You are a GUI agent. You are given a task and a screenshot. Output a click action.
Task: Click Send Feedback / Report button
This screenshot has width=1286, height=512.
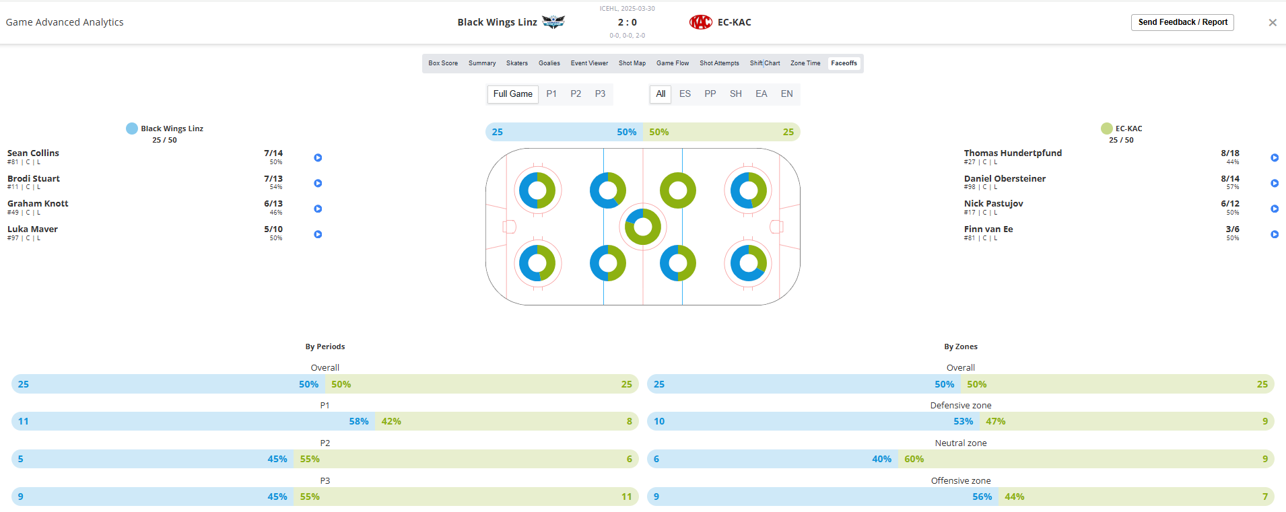point(1182,22)
